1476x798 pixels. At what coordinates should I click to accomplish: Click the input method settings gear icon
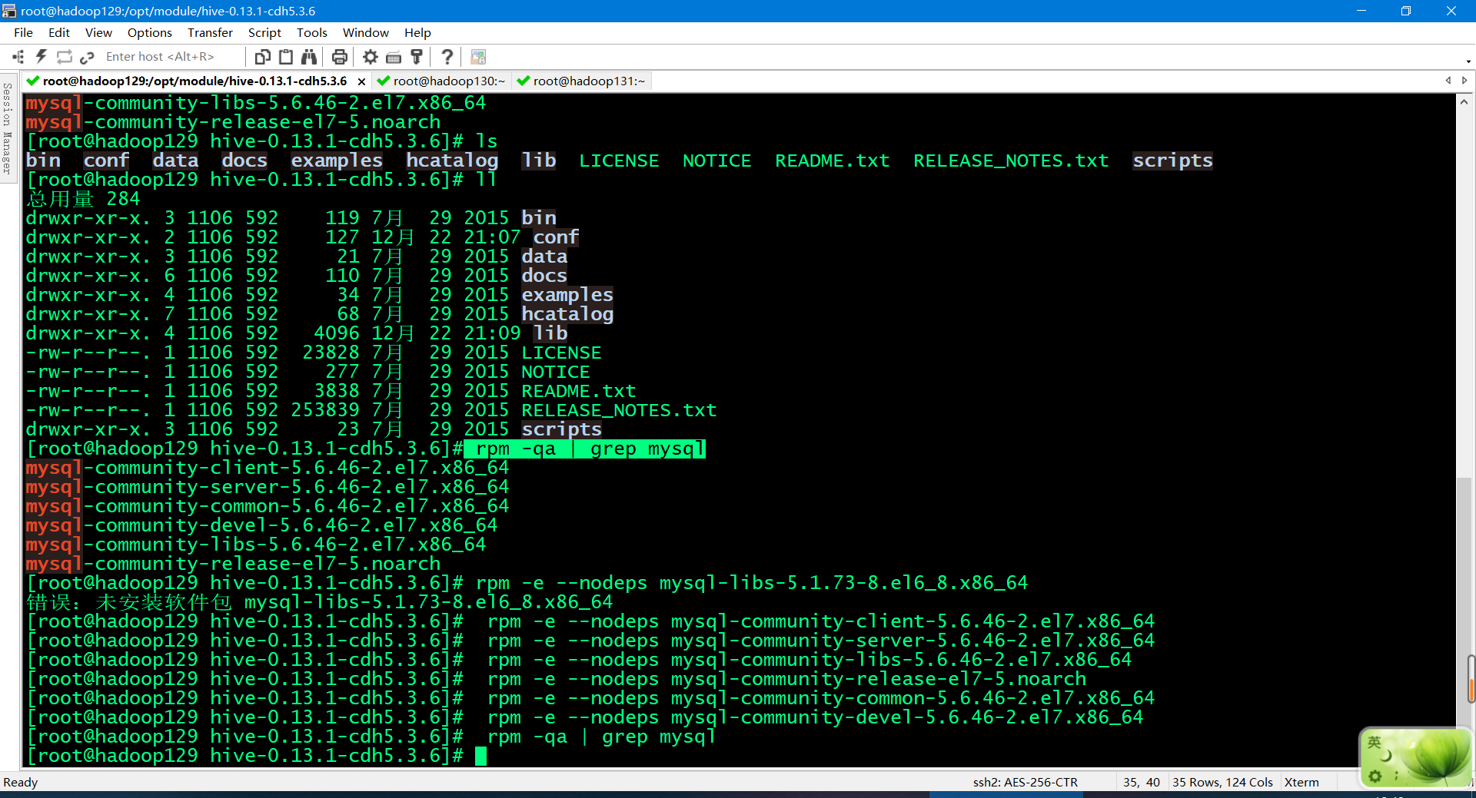(x=1375, y=776)
